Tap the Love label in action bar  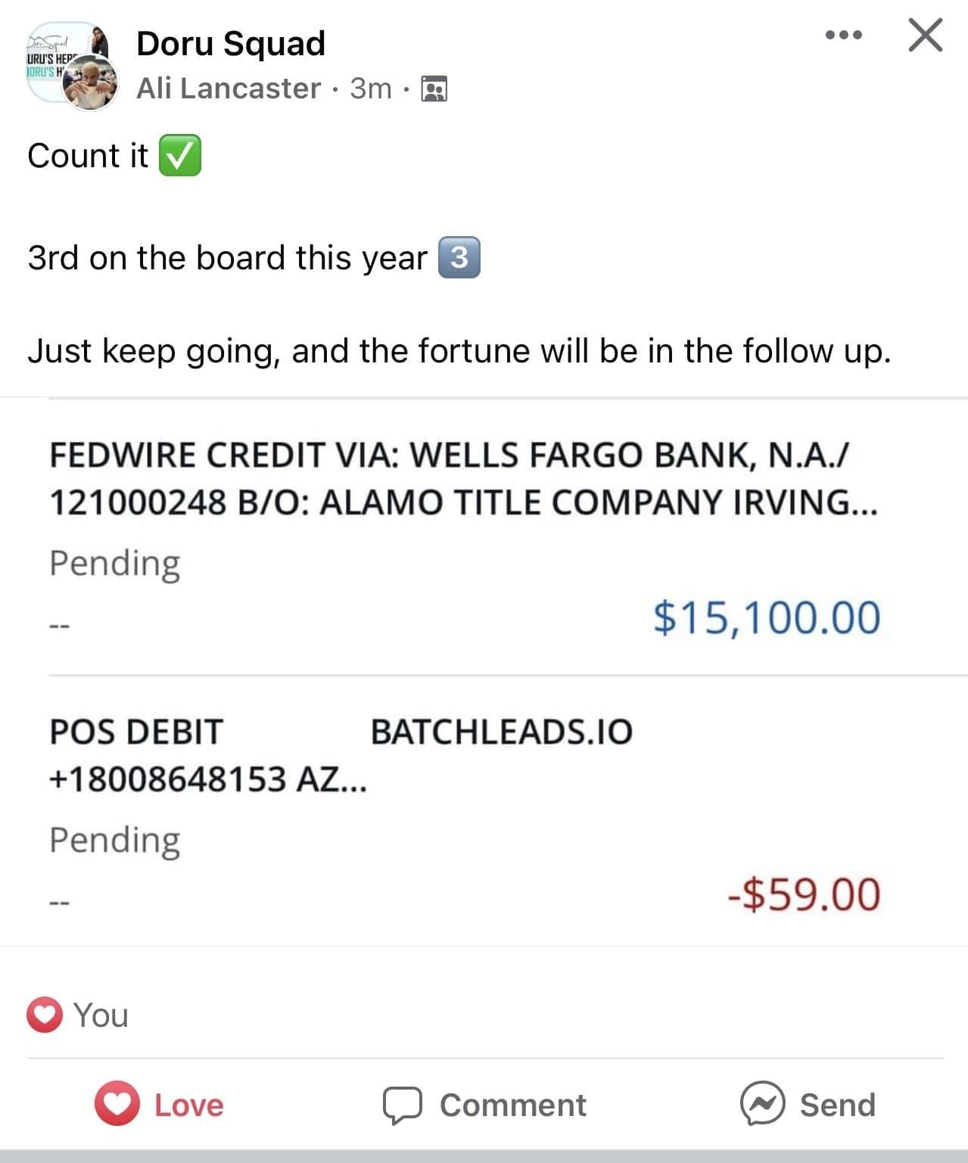click(189, 1105)
